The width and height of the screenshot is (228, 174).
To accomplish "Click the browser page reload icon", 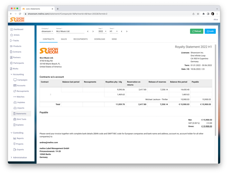I will 20,14.
